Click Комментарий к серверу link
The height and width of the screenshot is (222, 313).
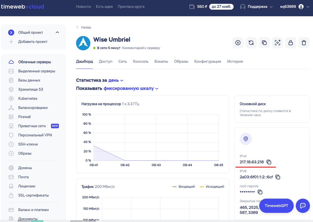pyautogui.click(x=141, y=48)
